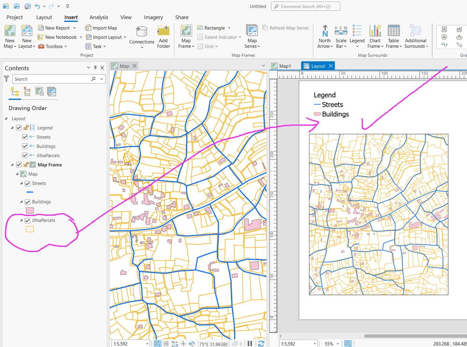467x347 pixels.
Task: Toggle JifnaParcels layer visibility in Map
Action: (28, 220)
